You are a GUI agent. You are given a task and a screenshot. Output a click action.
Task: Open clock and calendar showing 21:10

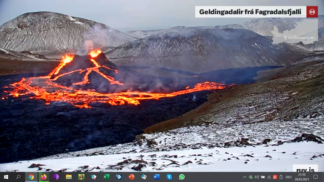point(302,177)
